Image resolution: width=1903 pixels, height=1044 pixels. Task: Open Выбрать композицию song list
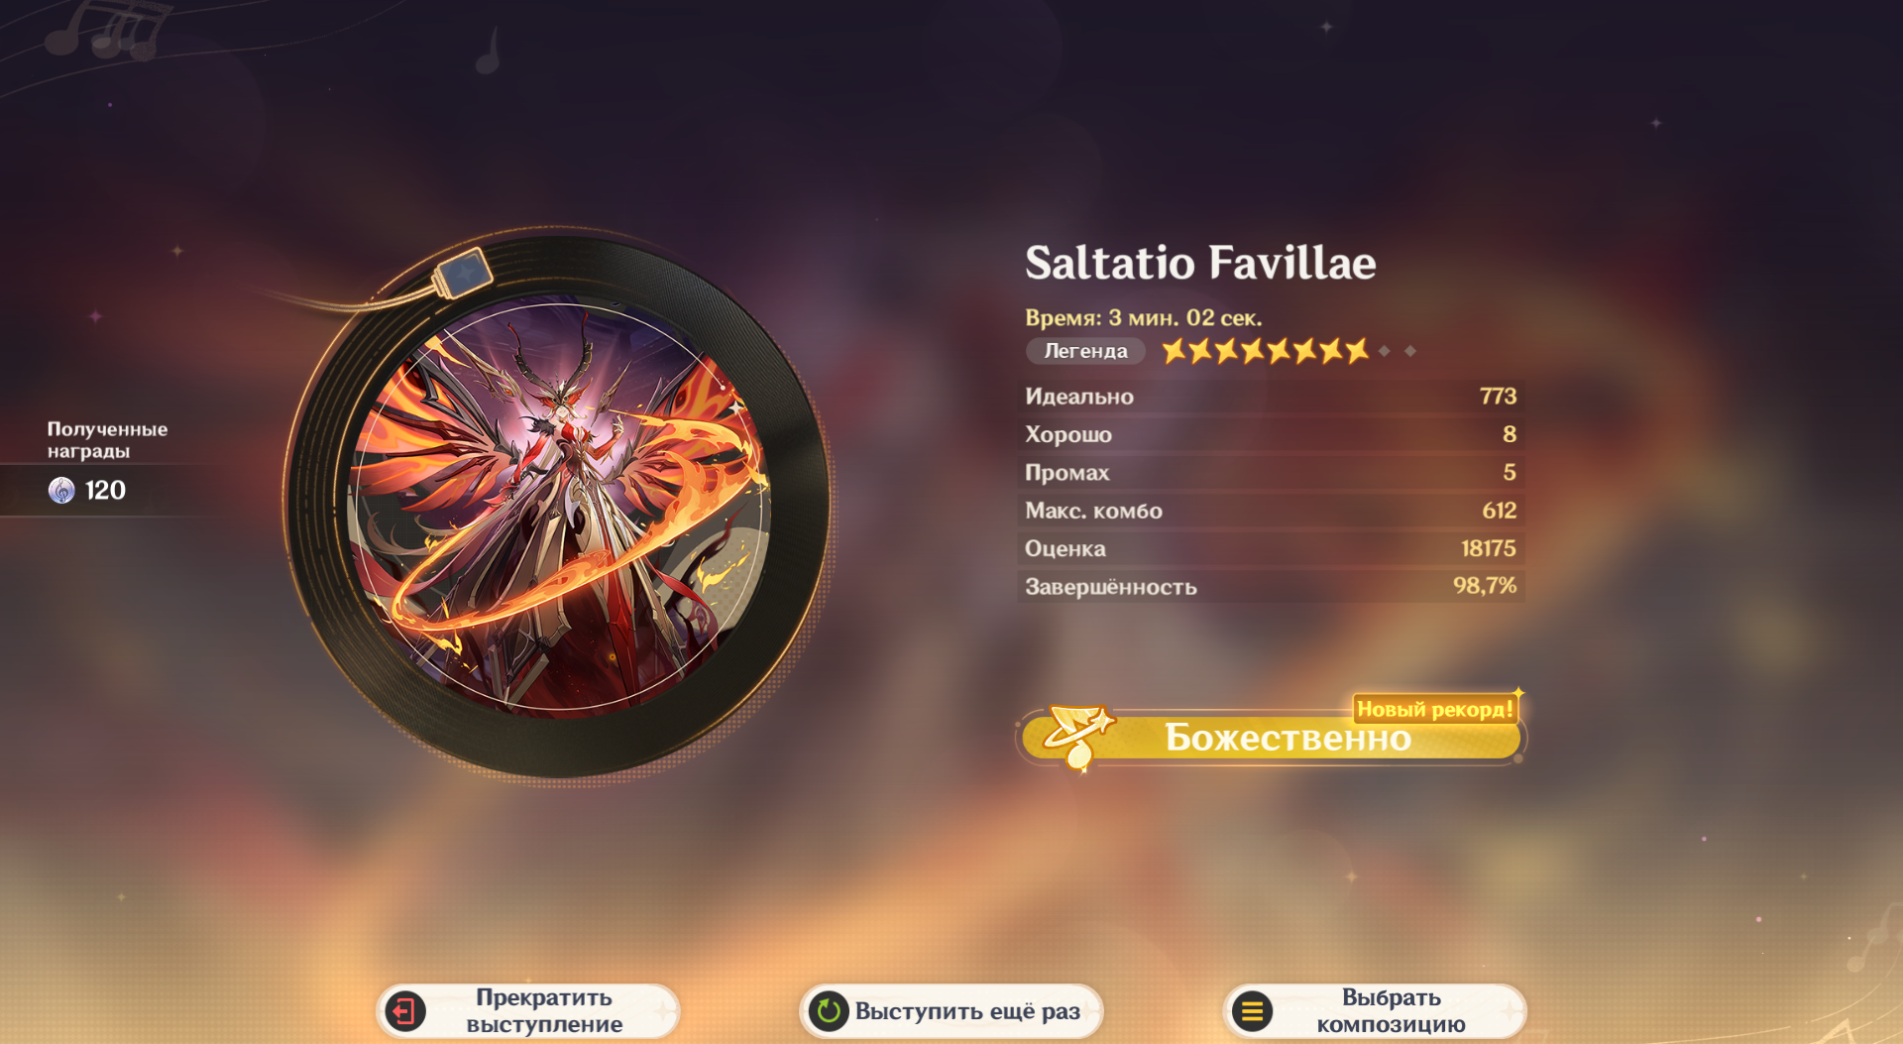coord(1375,1011)
